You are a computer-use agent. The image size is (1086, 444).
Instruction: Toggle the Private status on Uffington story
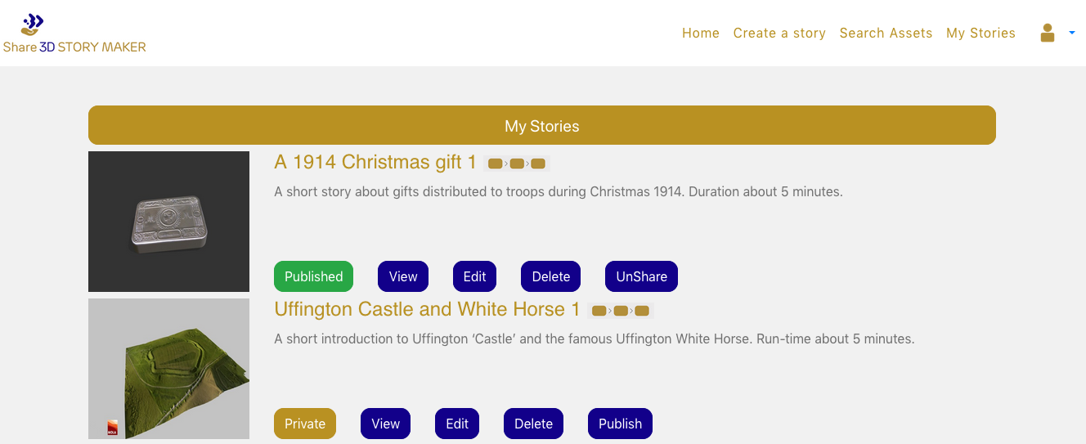tap(305, 424)
